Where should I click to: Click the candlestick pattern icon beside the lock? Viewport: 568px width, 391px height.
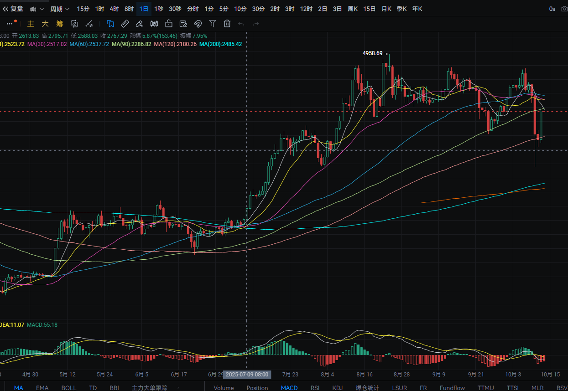[154, 24]
